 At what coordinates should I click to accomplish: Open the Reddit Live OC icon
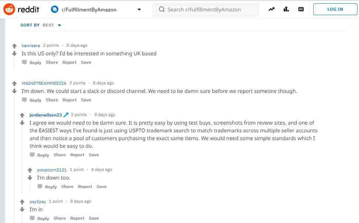point(301,9)
